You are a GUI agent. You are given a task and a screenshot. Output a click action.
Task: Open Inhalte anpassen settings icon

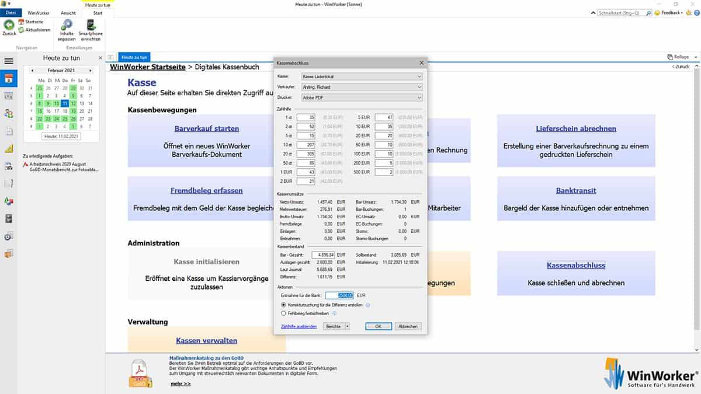[x=67, y=25]
